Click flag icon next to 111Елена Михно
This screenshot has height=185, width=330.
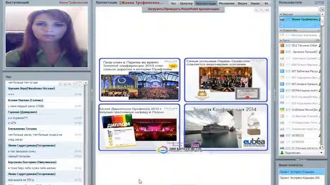[x=282, y=109]
